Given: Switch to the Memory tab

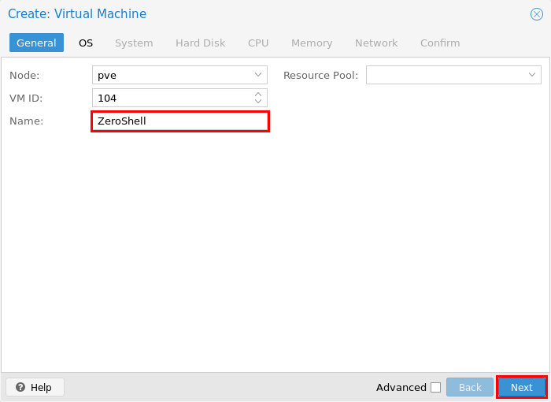Looking at the screenshot, I should 312,43.
